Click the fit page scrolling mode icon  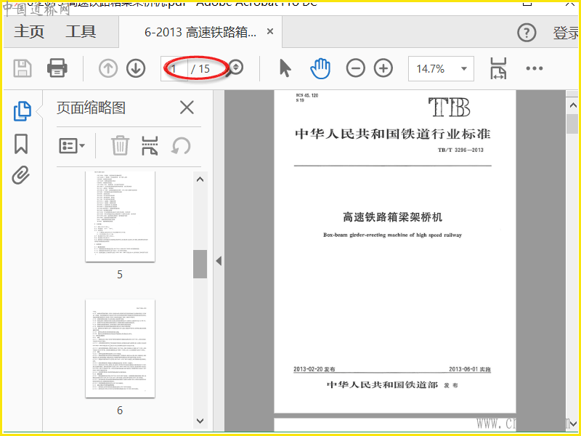(x=498, y=68)
